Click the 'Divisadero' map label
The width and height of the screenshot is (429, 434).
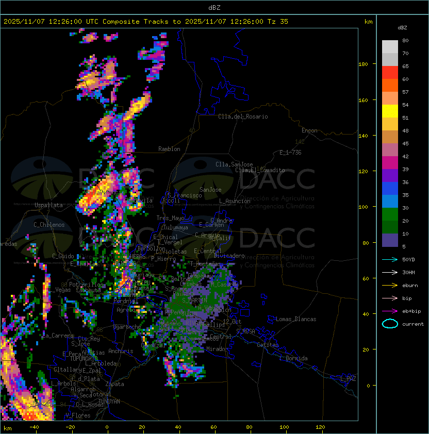coord(229,256)
